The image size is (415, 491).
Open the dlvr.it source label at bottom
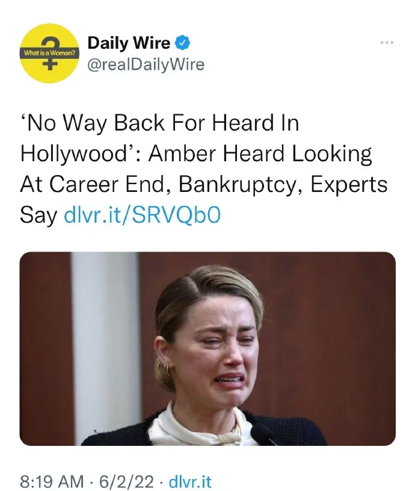click(x=190, y=481)
